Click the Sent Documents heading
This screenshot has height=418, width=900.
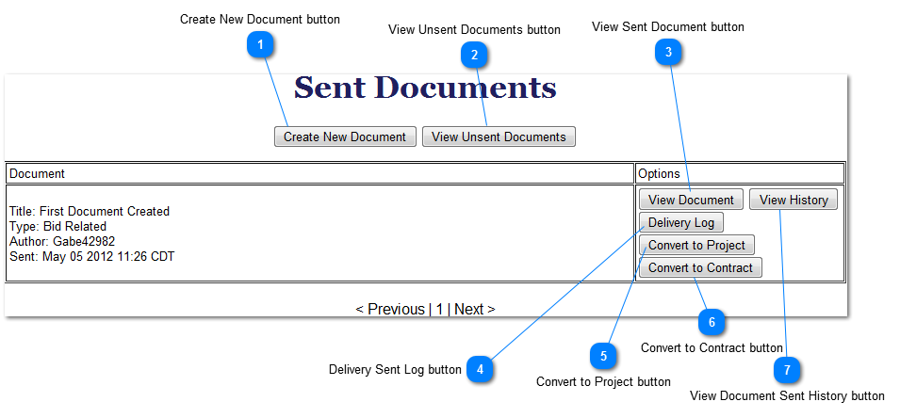click(x=425, y=88)
